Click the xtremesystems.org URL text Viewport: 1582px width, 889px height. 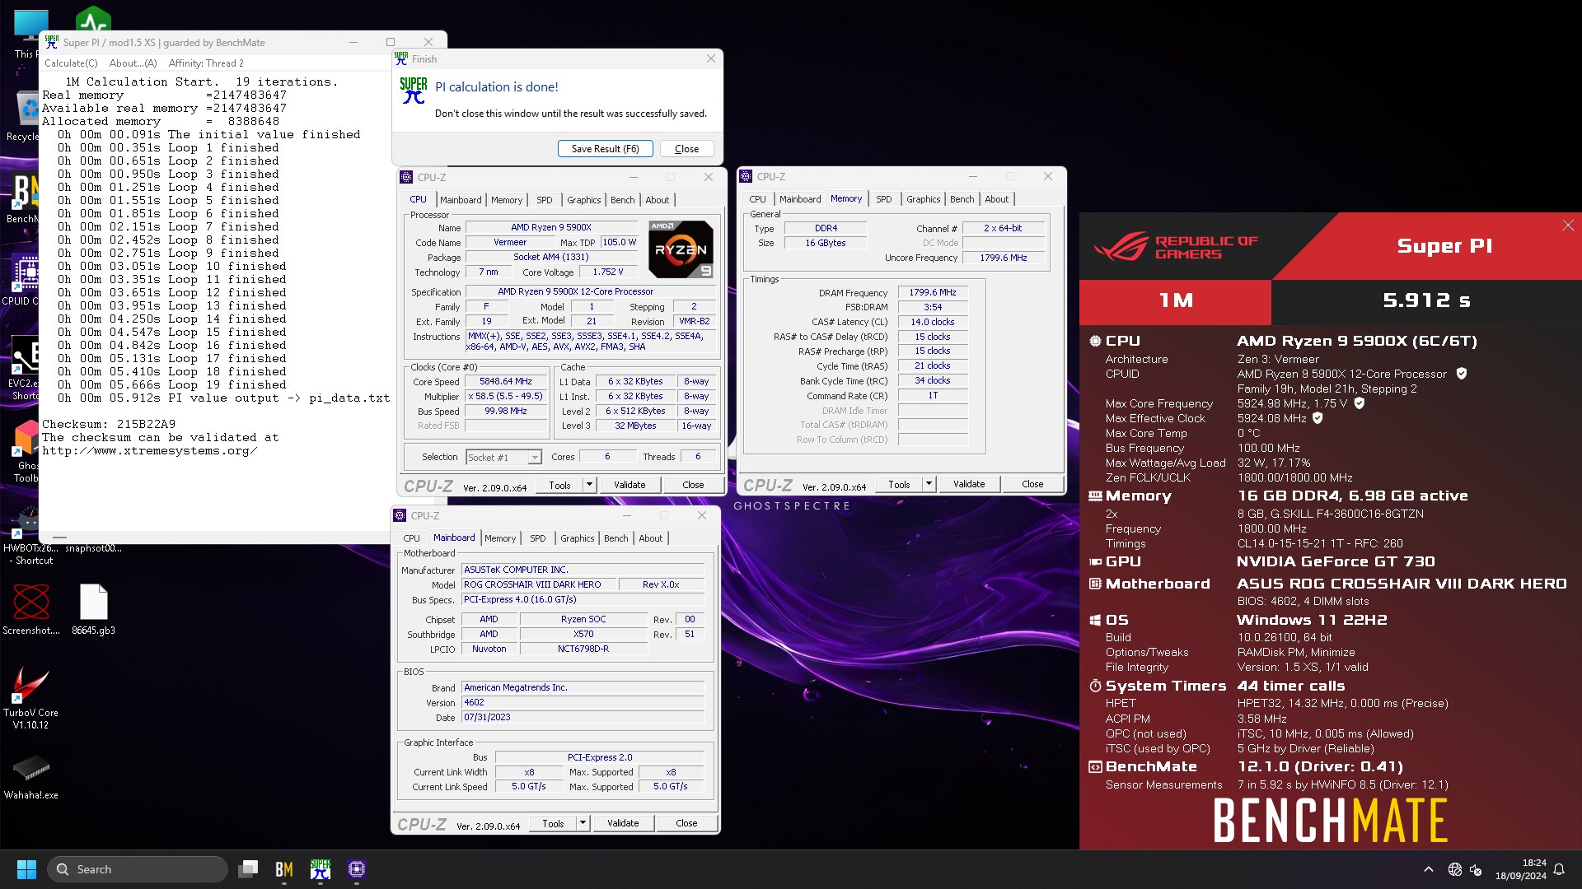150,450
